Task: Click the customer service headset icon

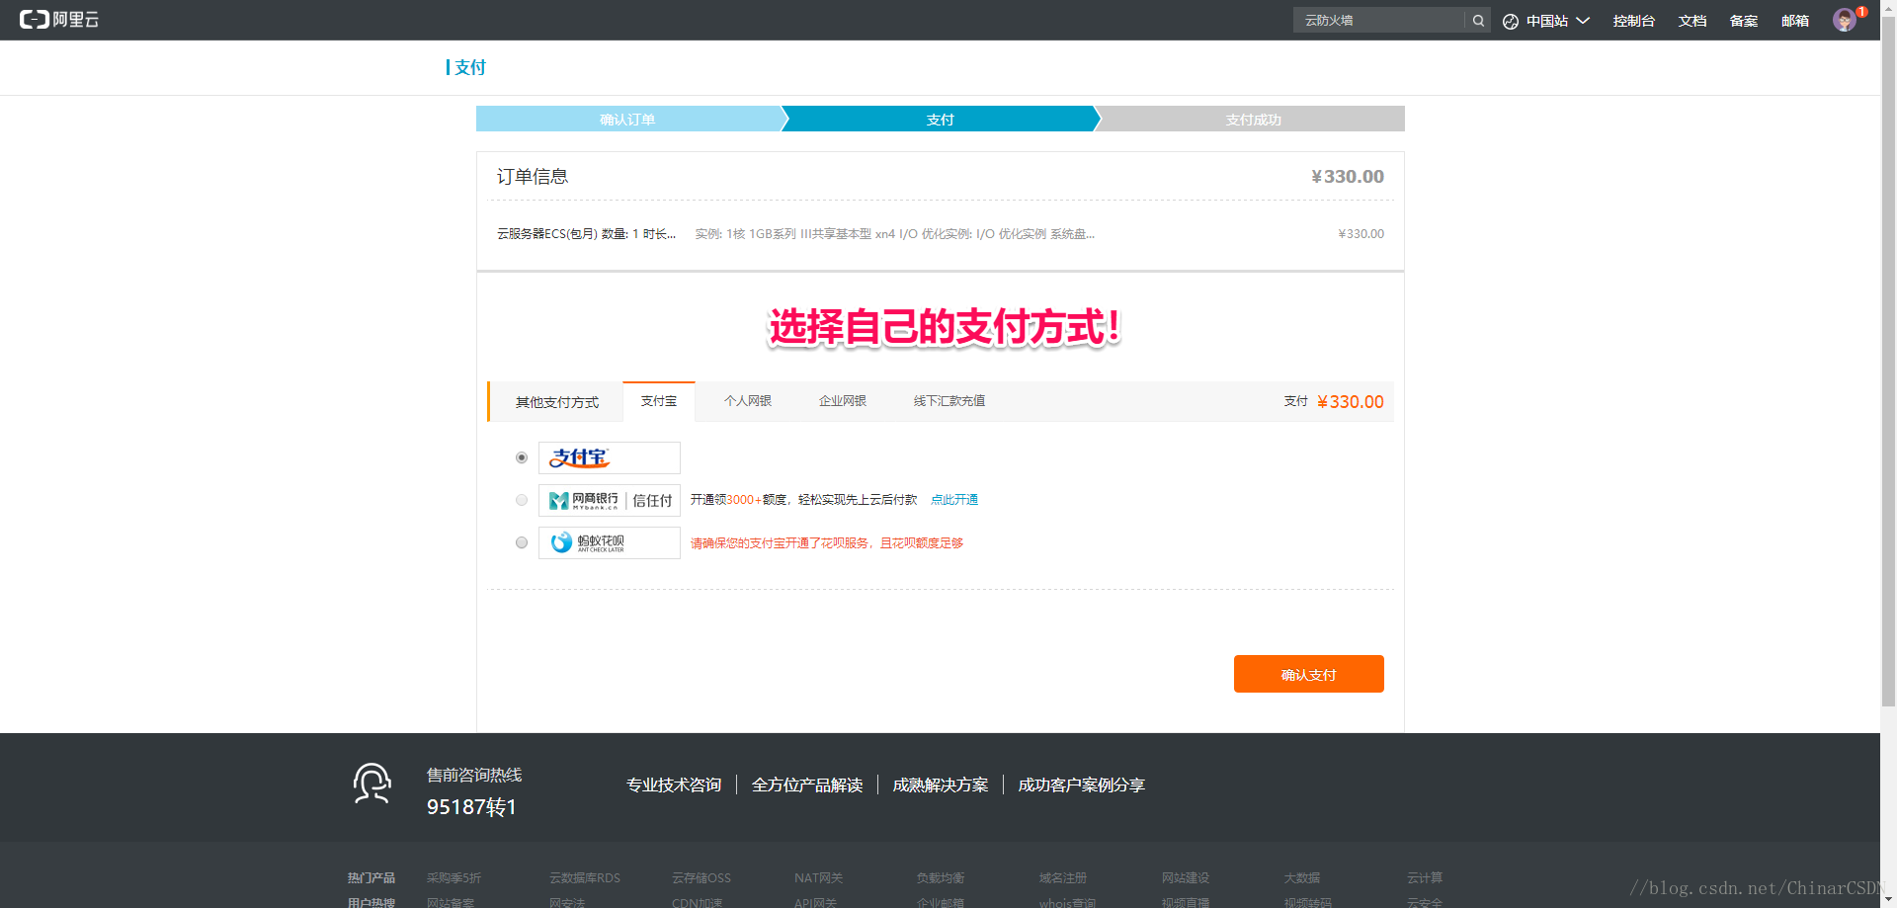Action: tap(372, 784)
